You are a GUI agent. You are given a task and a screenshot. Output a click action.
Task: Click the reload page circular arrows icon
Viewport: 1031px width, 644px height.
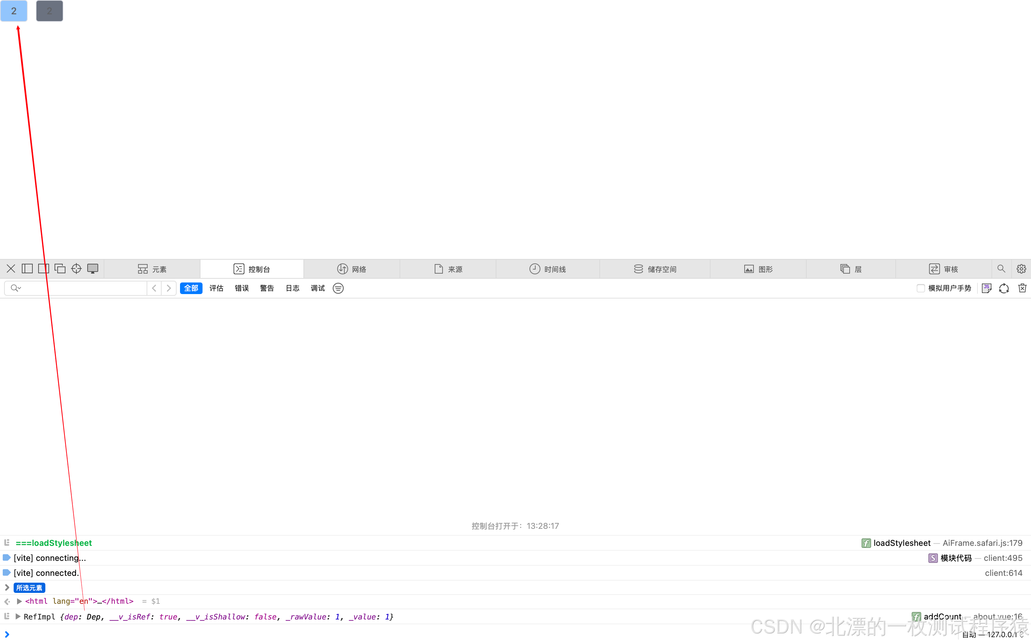(1004, 288)
